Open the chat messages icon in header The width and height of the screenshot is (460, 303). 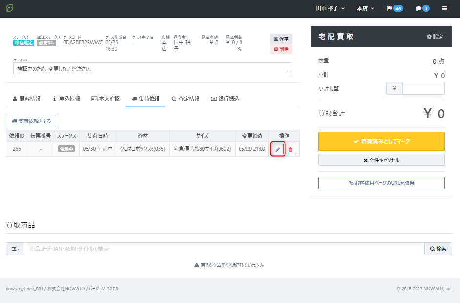click(422, 8)
